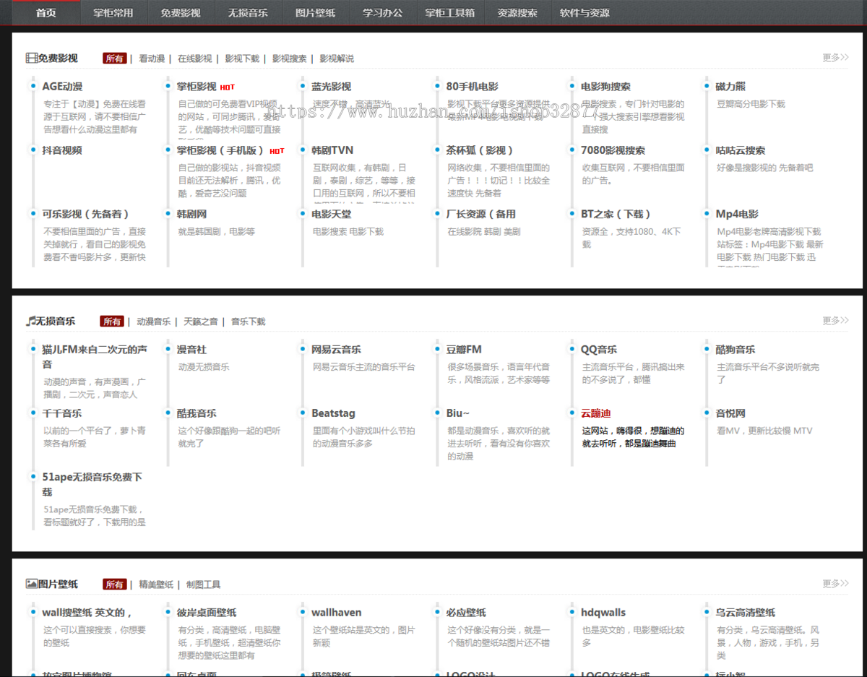Open the QQ音乐 link
The image size is (867, 677).
pos(599,350)
